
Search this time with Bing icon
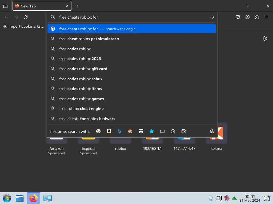pyautogui.click(x=120, y=131)
